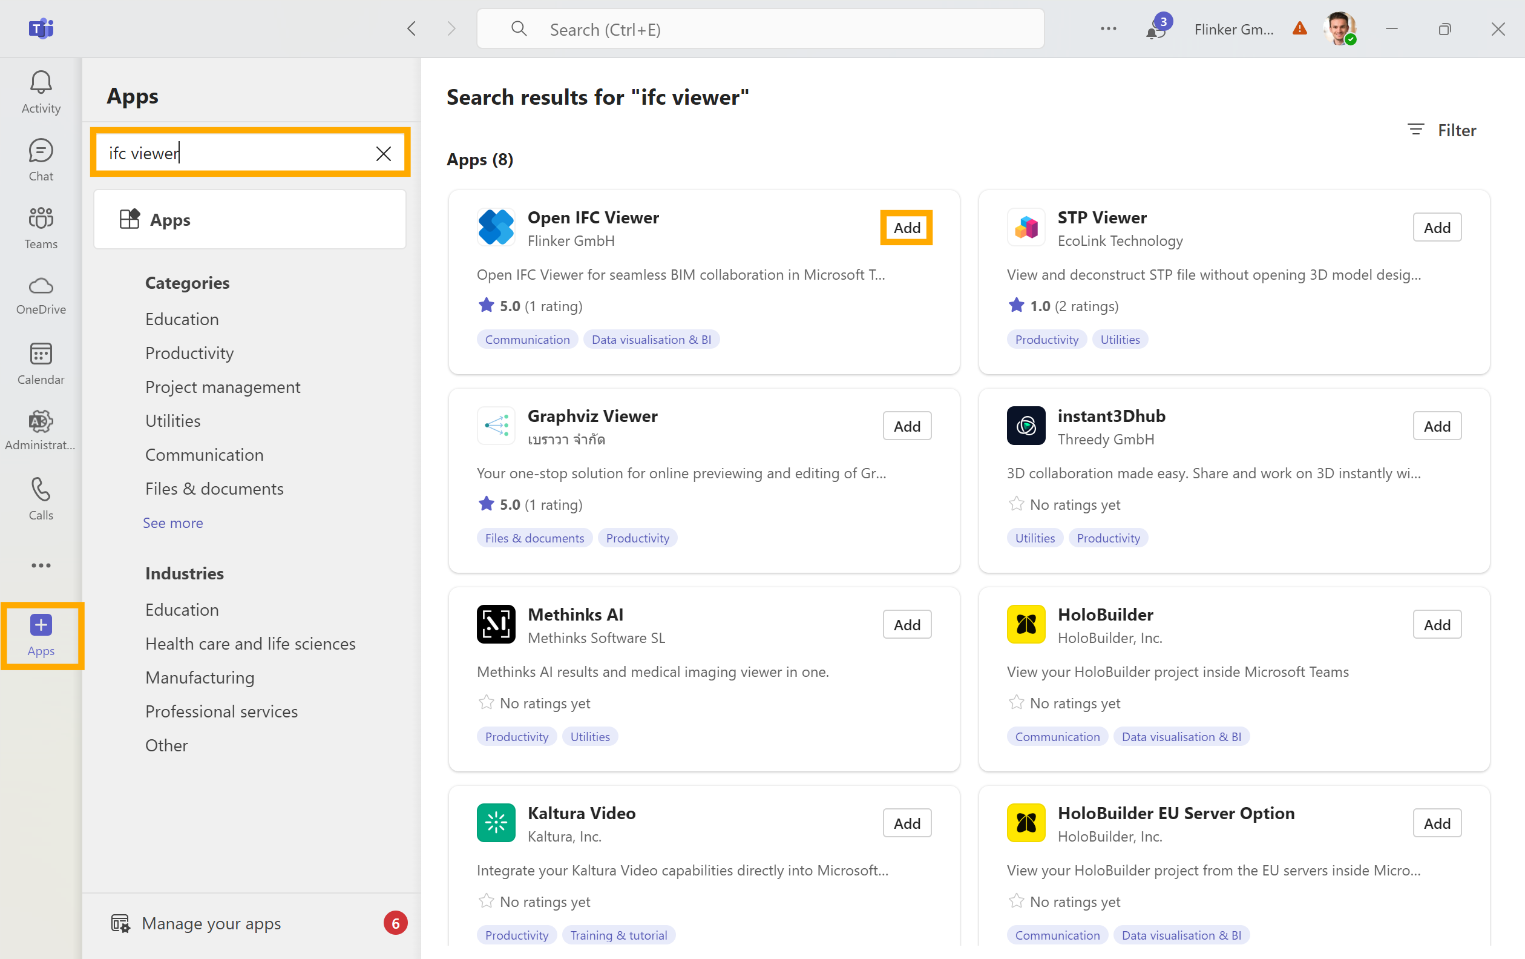
Task: Click Training & tutorial tag on Kaltura Video
Action: [x=618, y=935]
